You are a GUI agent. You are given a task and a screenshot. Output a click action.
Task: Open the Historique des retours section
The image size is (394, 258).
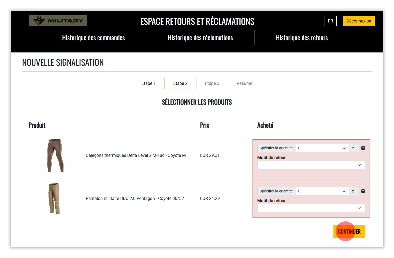[x=302, y=38]
